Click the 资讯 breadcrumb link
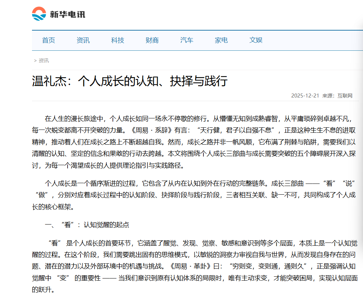 click(x=43, y=60)
